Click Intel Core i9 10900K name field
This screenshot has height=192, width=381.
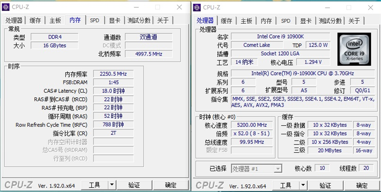pyautogui.click(x=281, y=37)
